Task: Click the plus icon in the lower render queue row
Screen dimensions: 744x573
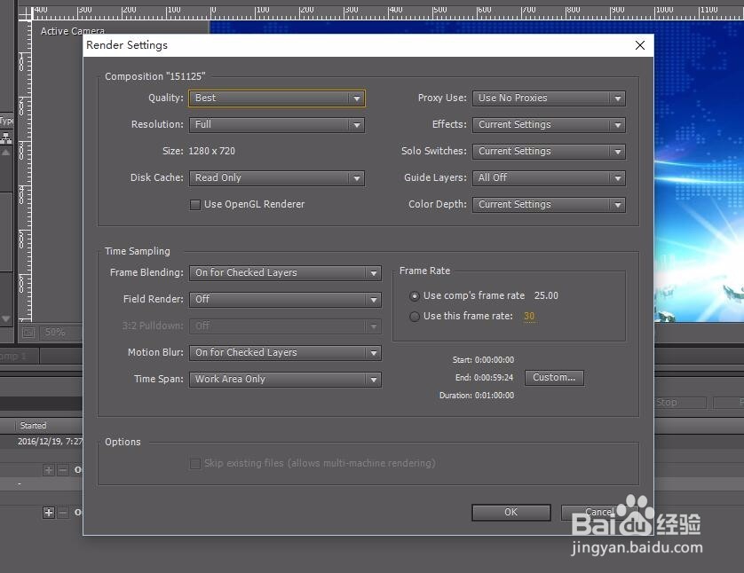Action: pos(49,513)
